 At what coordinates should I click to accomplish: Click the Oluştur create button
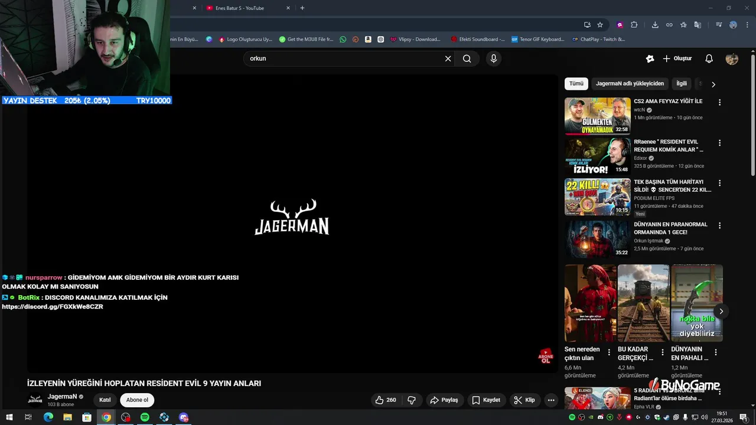[x=677, y=58]
